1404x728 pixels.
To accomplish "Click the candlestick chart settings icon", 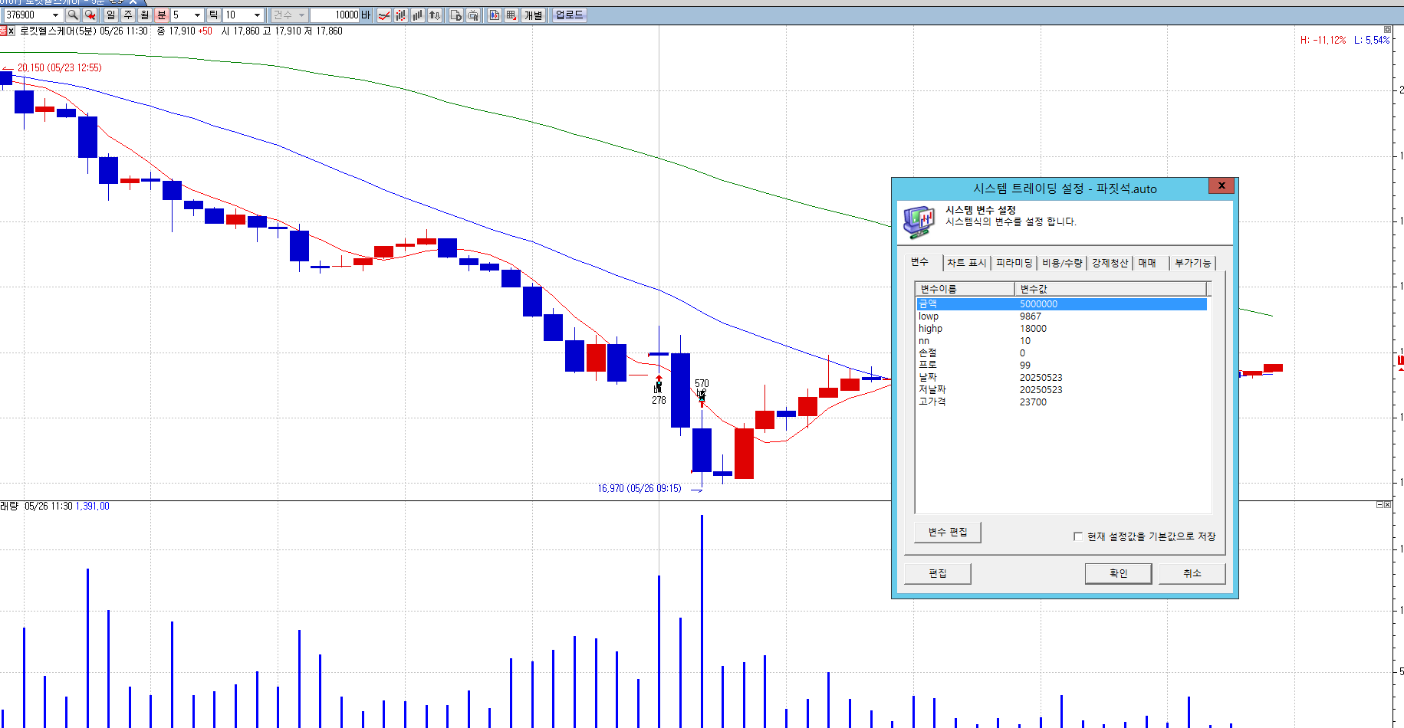I will click(x=495, y=15).
